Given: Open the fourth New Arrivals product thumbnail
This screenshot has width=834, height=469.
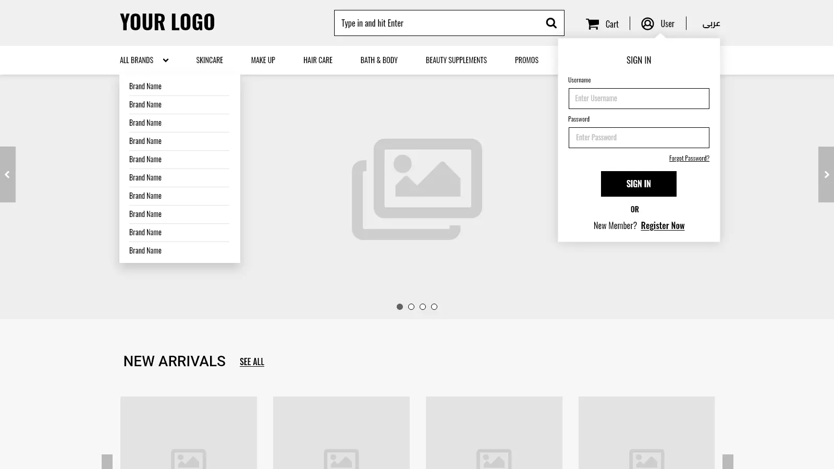Looking at the screenshot, I should tap(646, 432).
